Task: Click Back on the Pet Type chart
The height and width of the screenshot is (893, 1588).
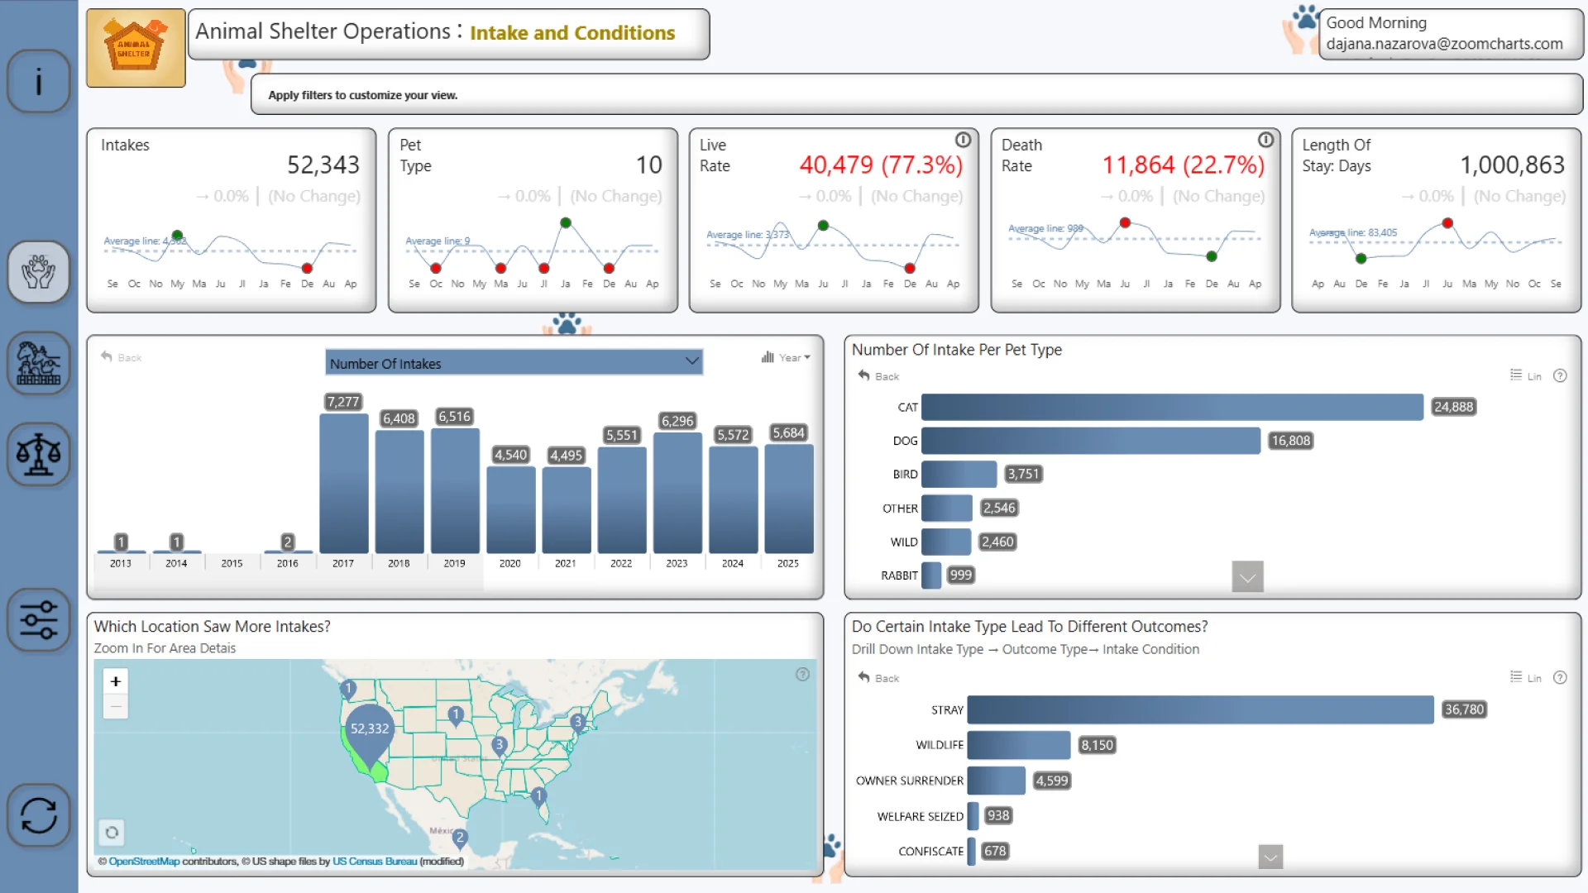Action: 879,376
